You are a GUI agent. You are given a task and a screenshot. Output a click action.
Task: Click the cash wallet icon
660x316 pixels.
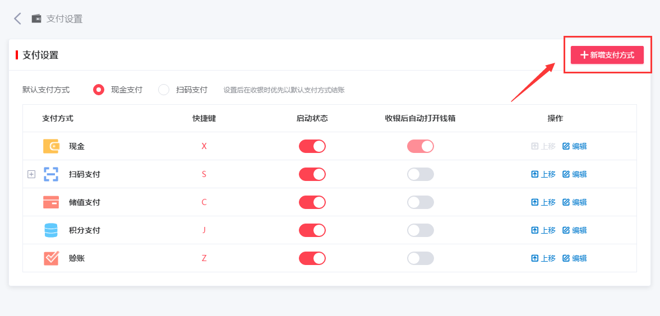[x=51, y=146]
